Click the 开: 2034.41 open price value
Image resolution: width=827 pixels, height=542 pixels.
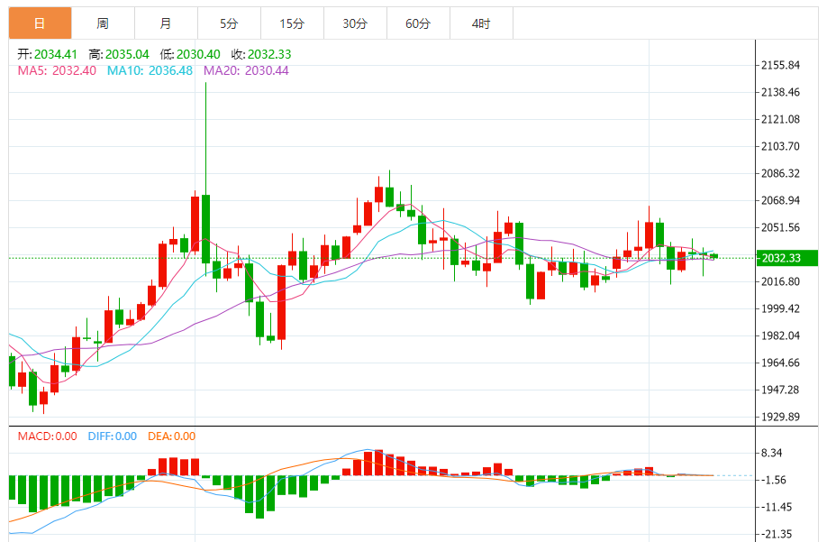tap(48, 54)
